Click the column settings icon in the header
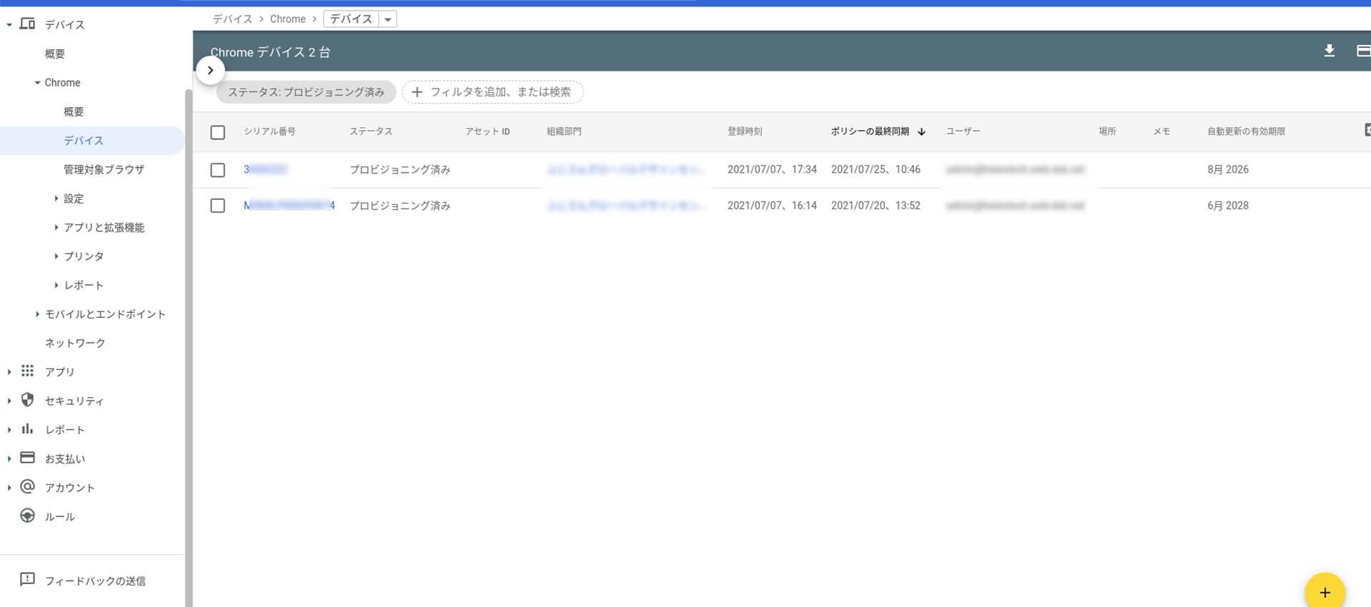 (1367, 130)
